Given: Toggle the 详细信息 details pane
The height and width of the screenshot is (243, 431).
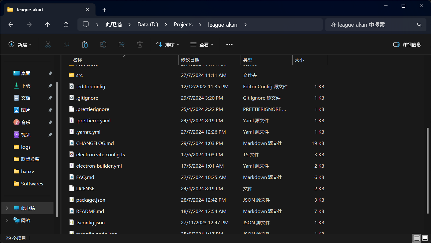Looking at the screenshot, I should click(407, 44).
